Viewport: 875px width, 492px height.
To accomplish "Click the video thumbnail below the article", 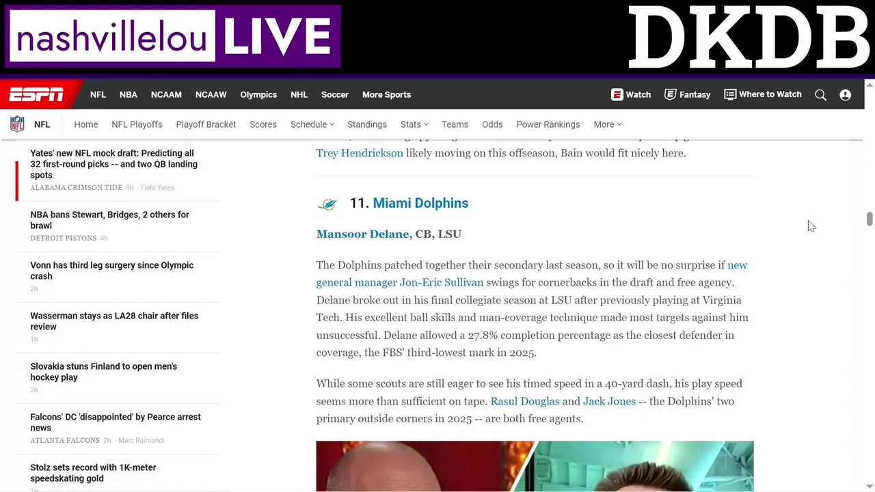I will pos(535,466).
